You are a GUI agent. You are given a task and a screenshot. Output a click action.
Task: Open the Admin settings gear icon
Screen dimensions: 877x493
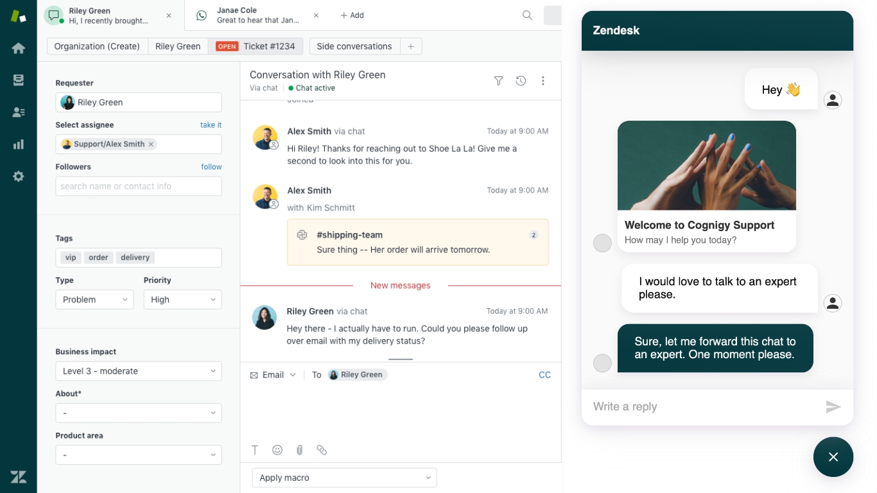pos(18,176)
